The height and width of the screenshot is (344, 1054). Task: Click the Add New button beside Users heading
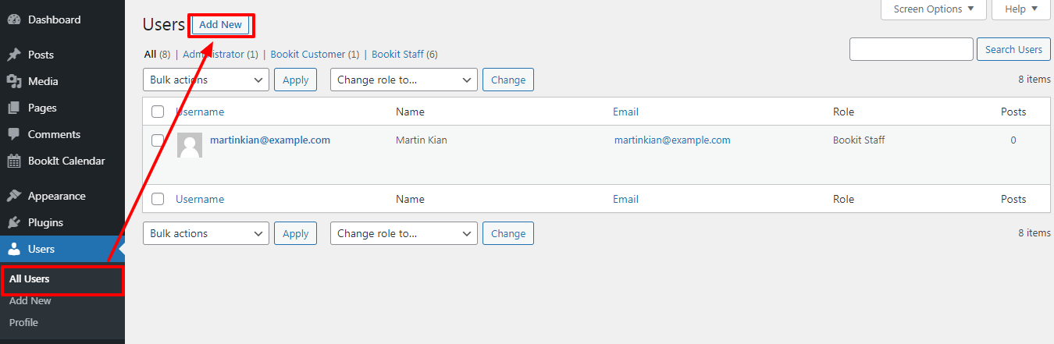(221, 25)
